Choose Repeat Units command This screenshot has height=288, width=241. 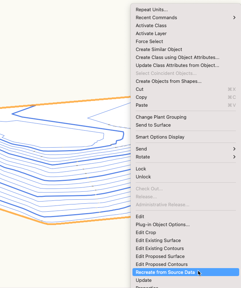coord(152,10)
